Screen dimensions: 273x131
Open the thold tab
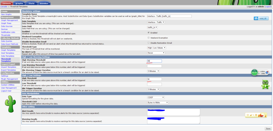(x=31, y=3)
